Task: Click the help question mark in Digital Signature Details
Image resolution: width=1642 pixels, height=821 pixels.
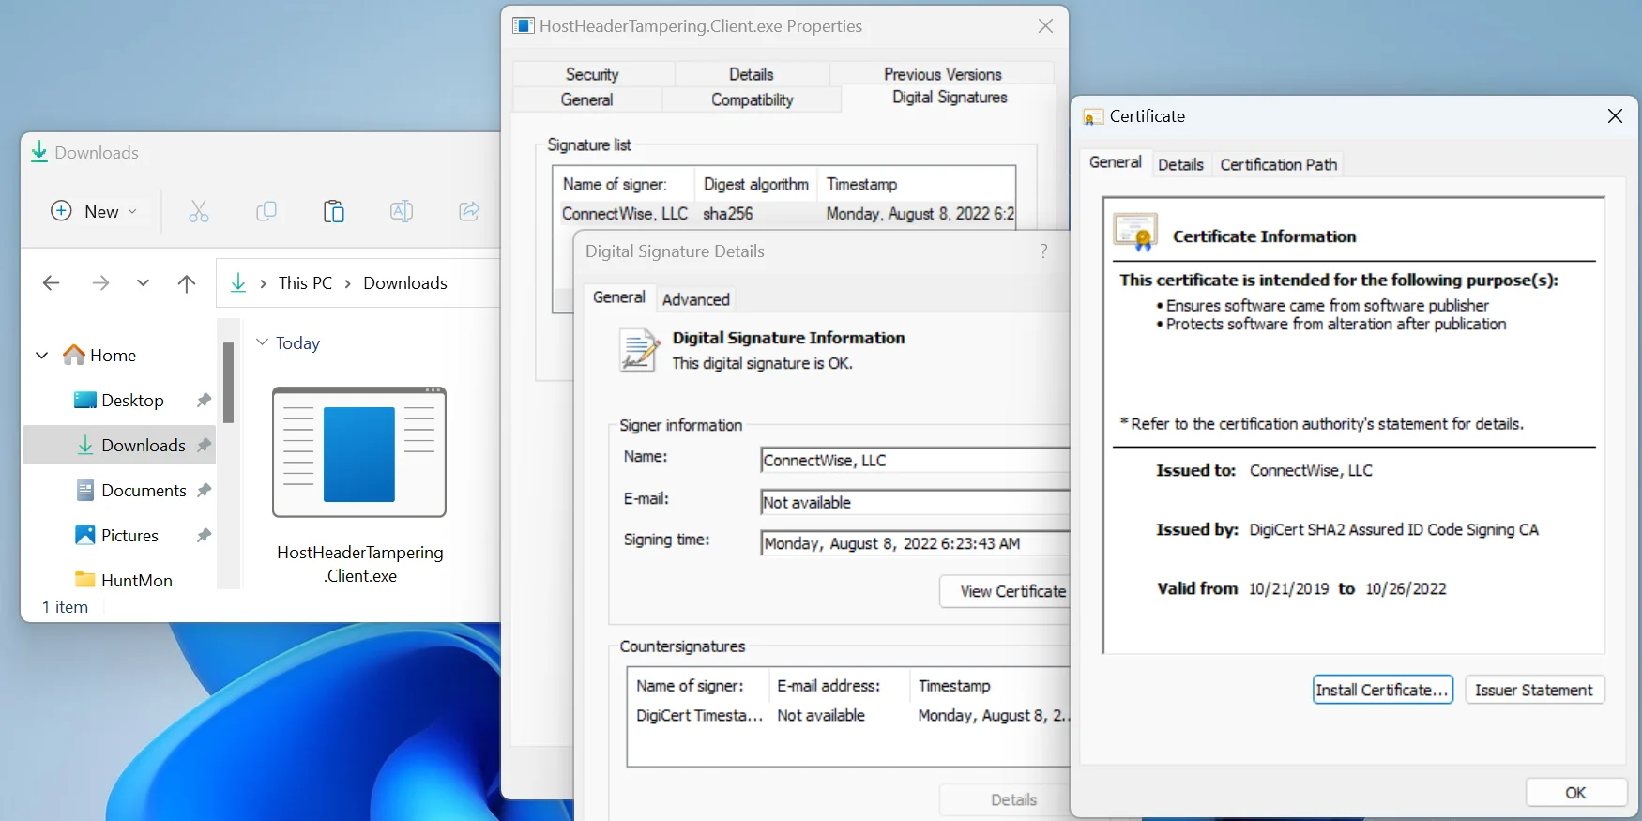Action: pos(1043,251)
